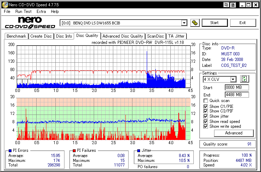Switch to the Create Disc tab

pyautogui.click(x=41, y=36)
